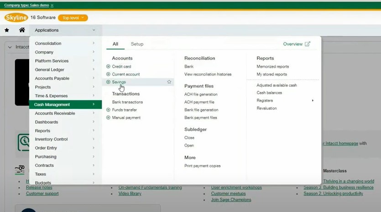This screenshot has width=381, height=212.
Task: Click the plus icon beside Manual payment
Action: coord(109,117)
